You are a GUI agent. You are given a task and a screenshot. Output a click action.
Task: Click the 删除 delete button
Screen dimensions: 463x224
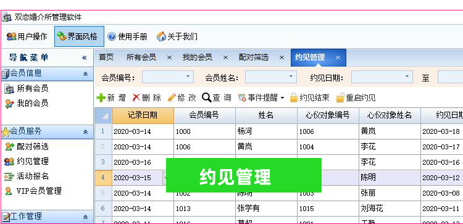[x=147, y=97]
